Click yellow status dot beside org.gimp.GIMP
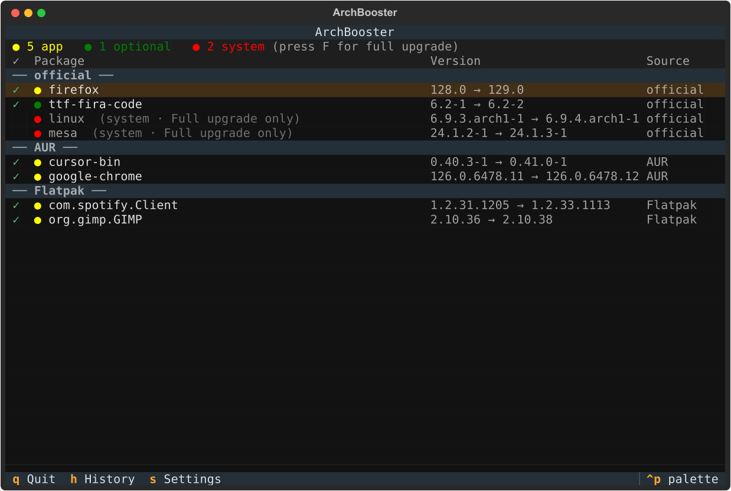 click(x=38, y=220)
